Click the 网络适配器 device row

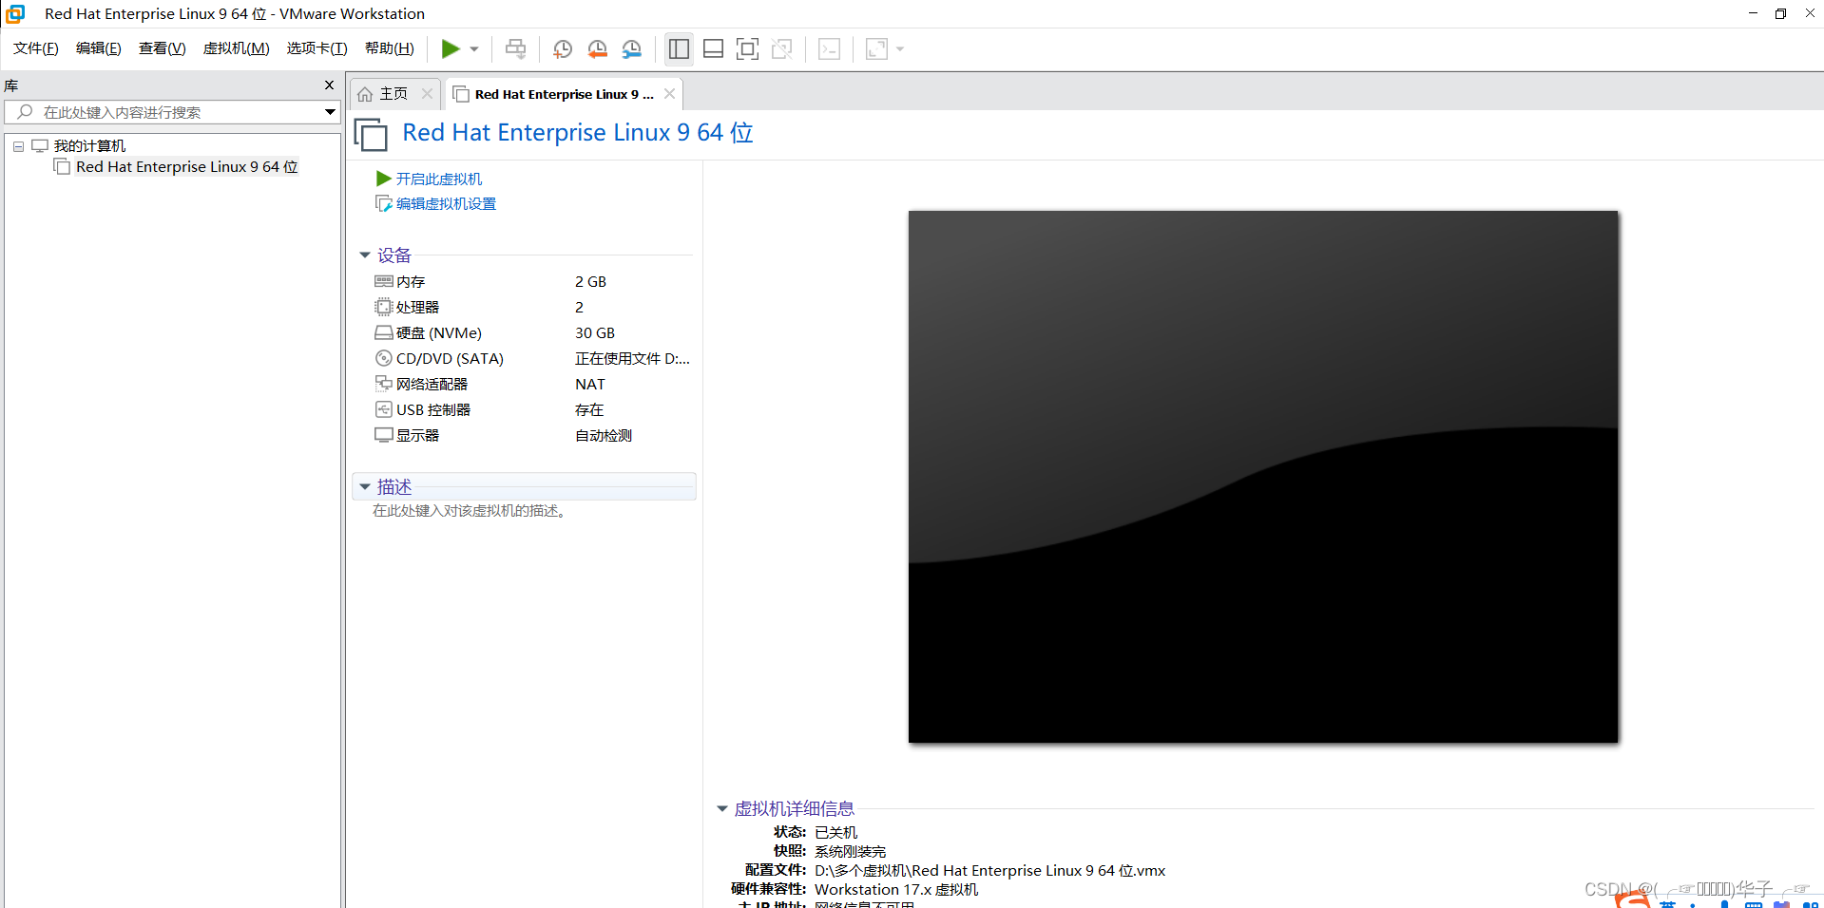click(x=532, y=384)
